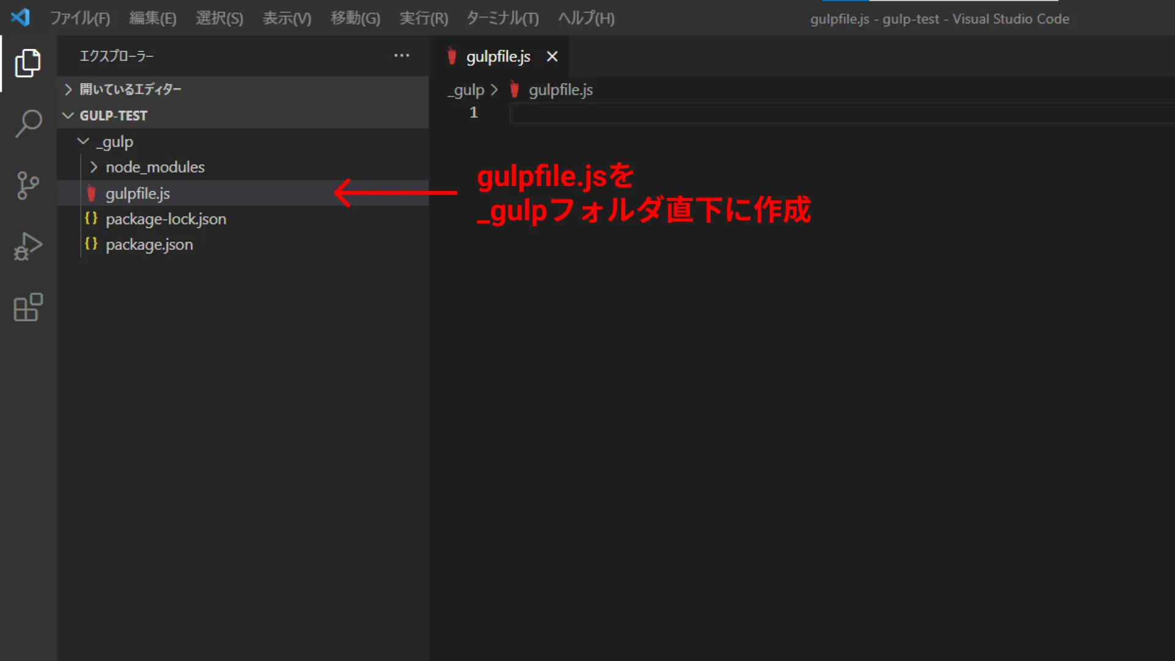This screenshot has height=661, width=1175.
Task: Place cursor on editor line 1
Action: point(841,113)
